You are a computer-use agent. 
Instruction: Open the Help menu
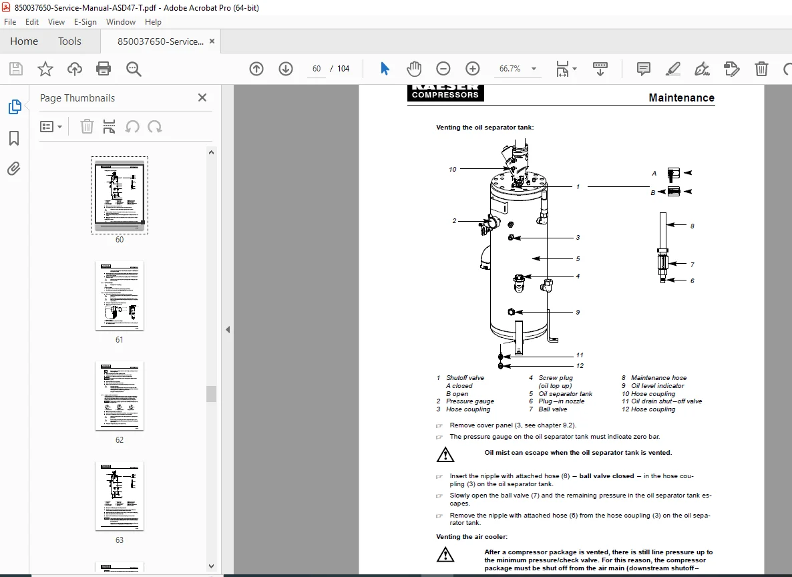153,22
